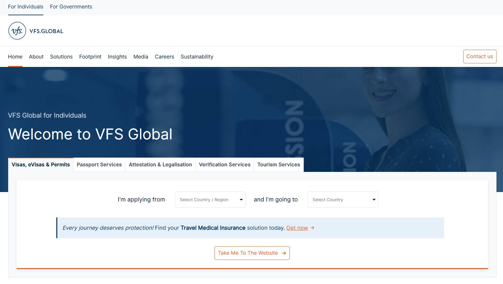Image resolution: width=503 pixels, height=284 pixels.
Task: Click Take Me To The Website button
Action: click(x=252, y=253)
